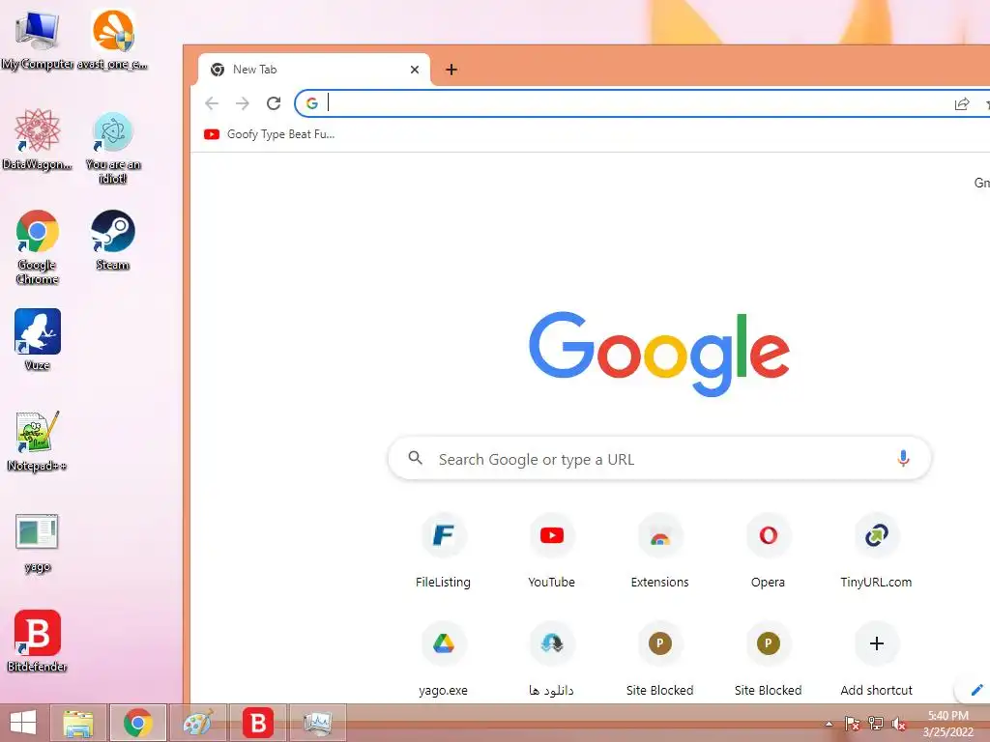Close the New Tab tab
990x742 pixels.
[415, 70]
